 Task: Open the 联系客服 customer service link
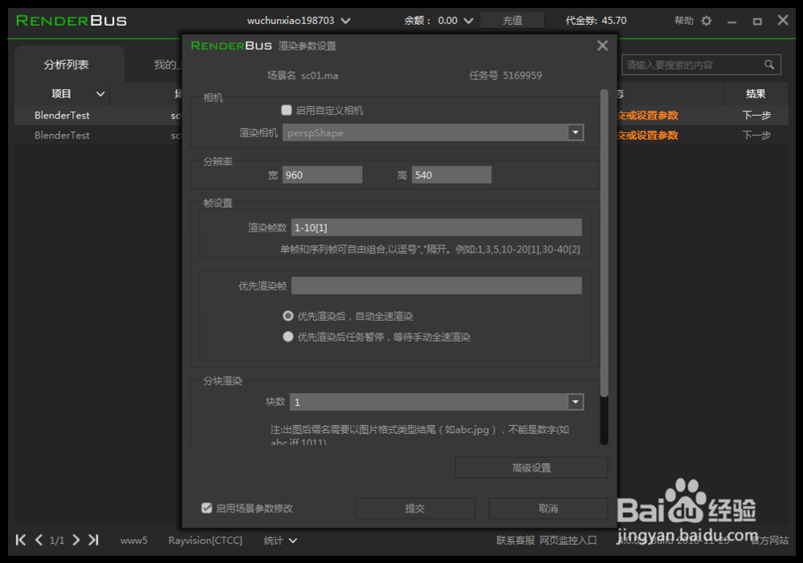(x=516, y=541)
